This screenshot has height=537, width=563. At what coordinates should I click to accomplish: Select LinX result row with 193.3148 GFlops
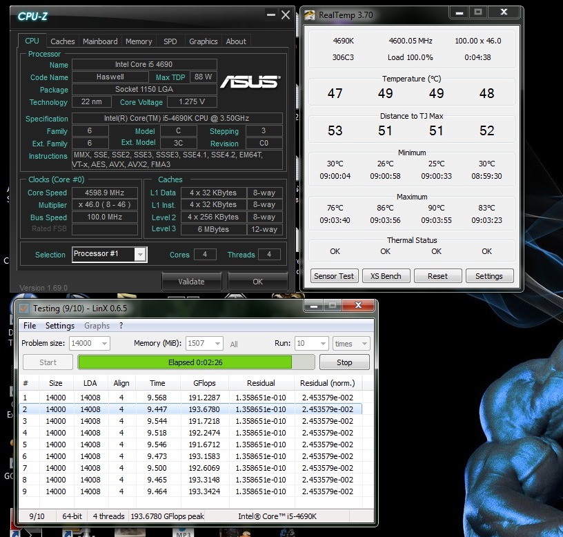[190, 480]
